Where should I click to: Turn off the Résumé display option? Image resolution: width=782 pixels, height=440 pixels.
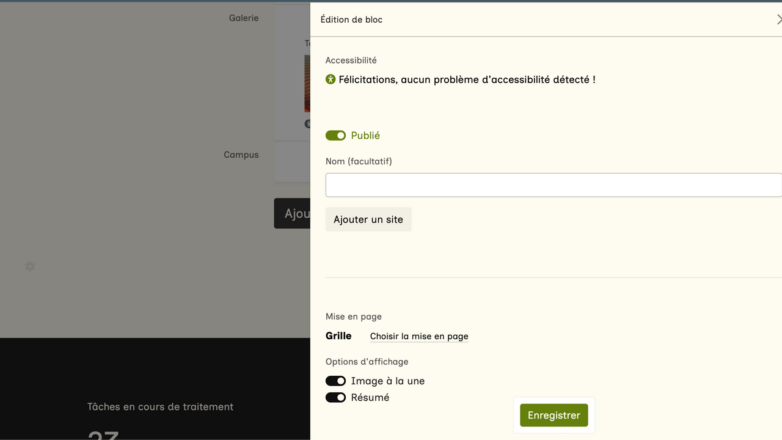[x=335, y=398]
